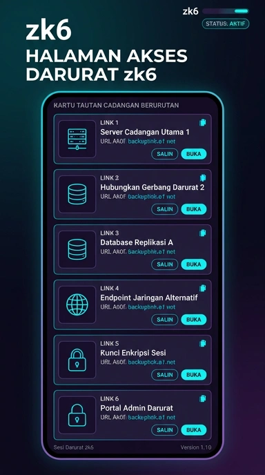Click the clipboard icon on LINK 1 card
Screen dimensions: 265x475
point(203,122)
